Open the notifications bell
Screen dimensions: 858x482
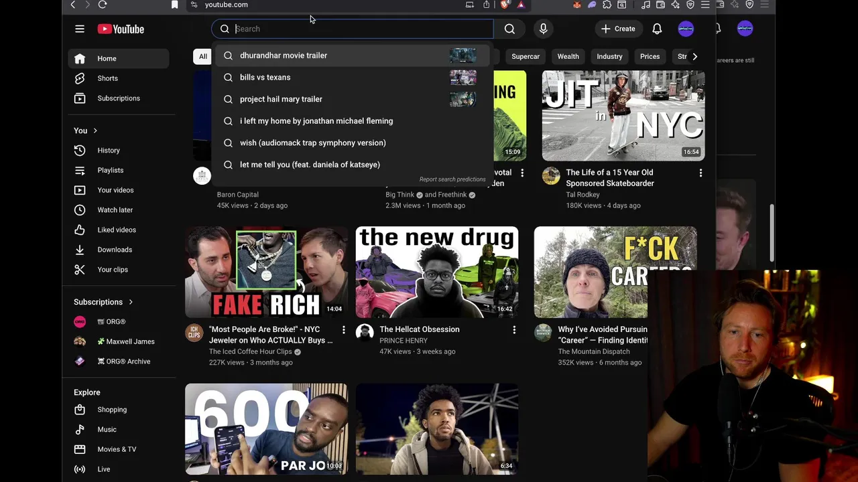click(x=657, y=29)
